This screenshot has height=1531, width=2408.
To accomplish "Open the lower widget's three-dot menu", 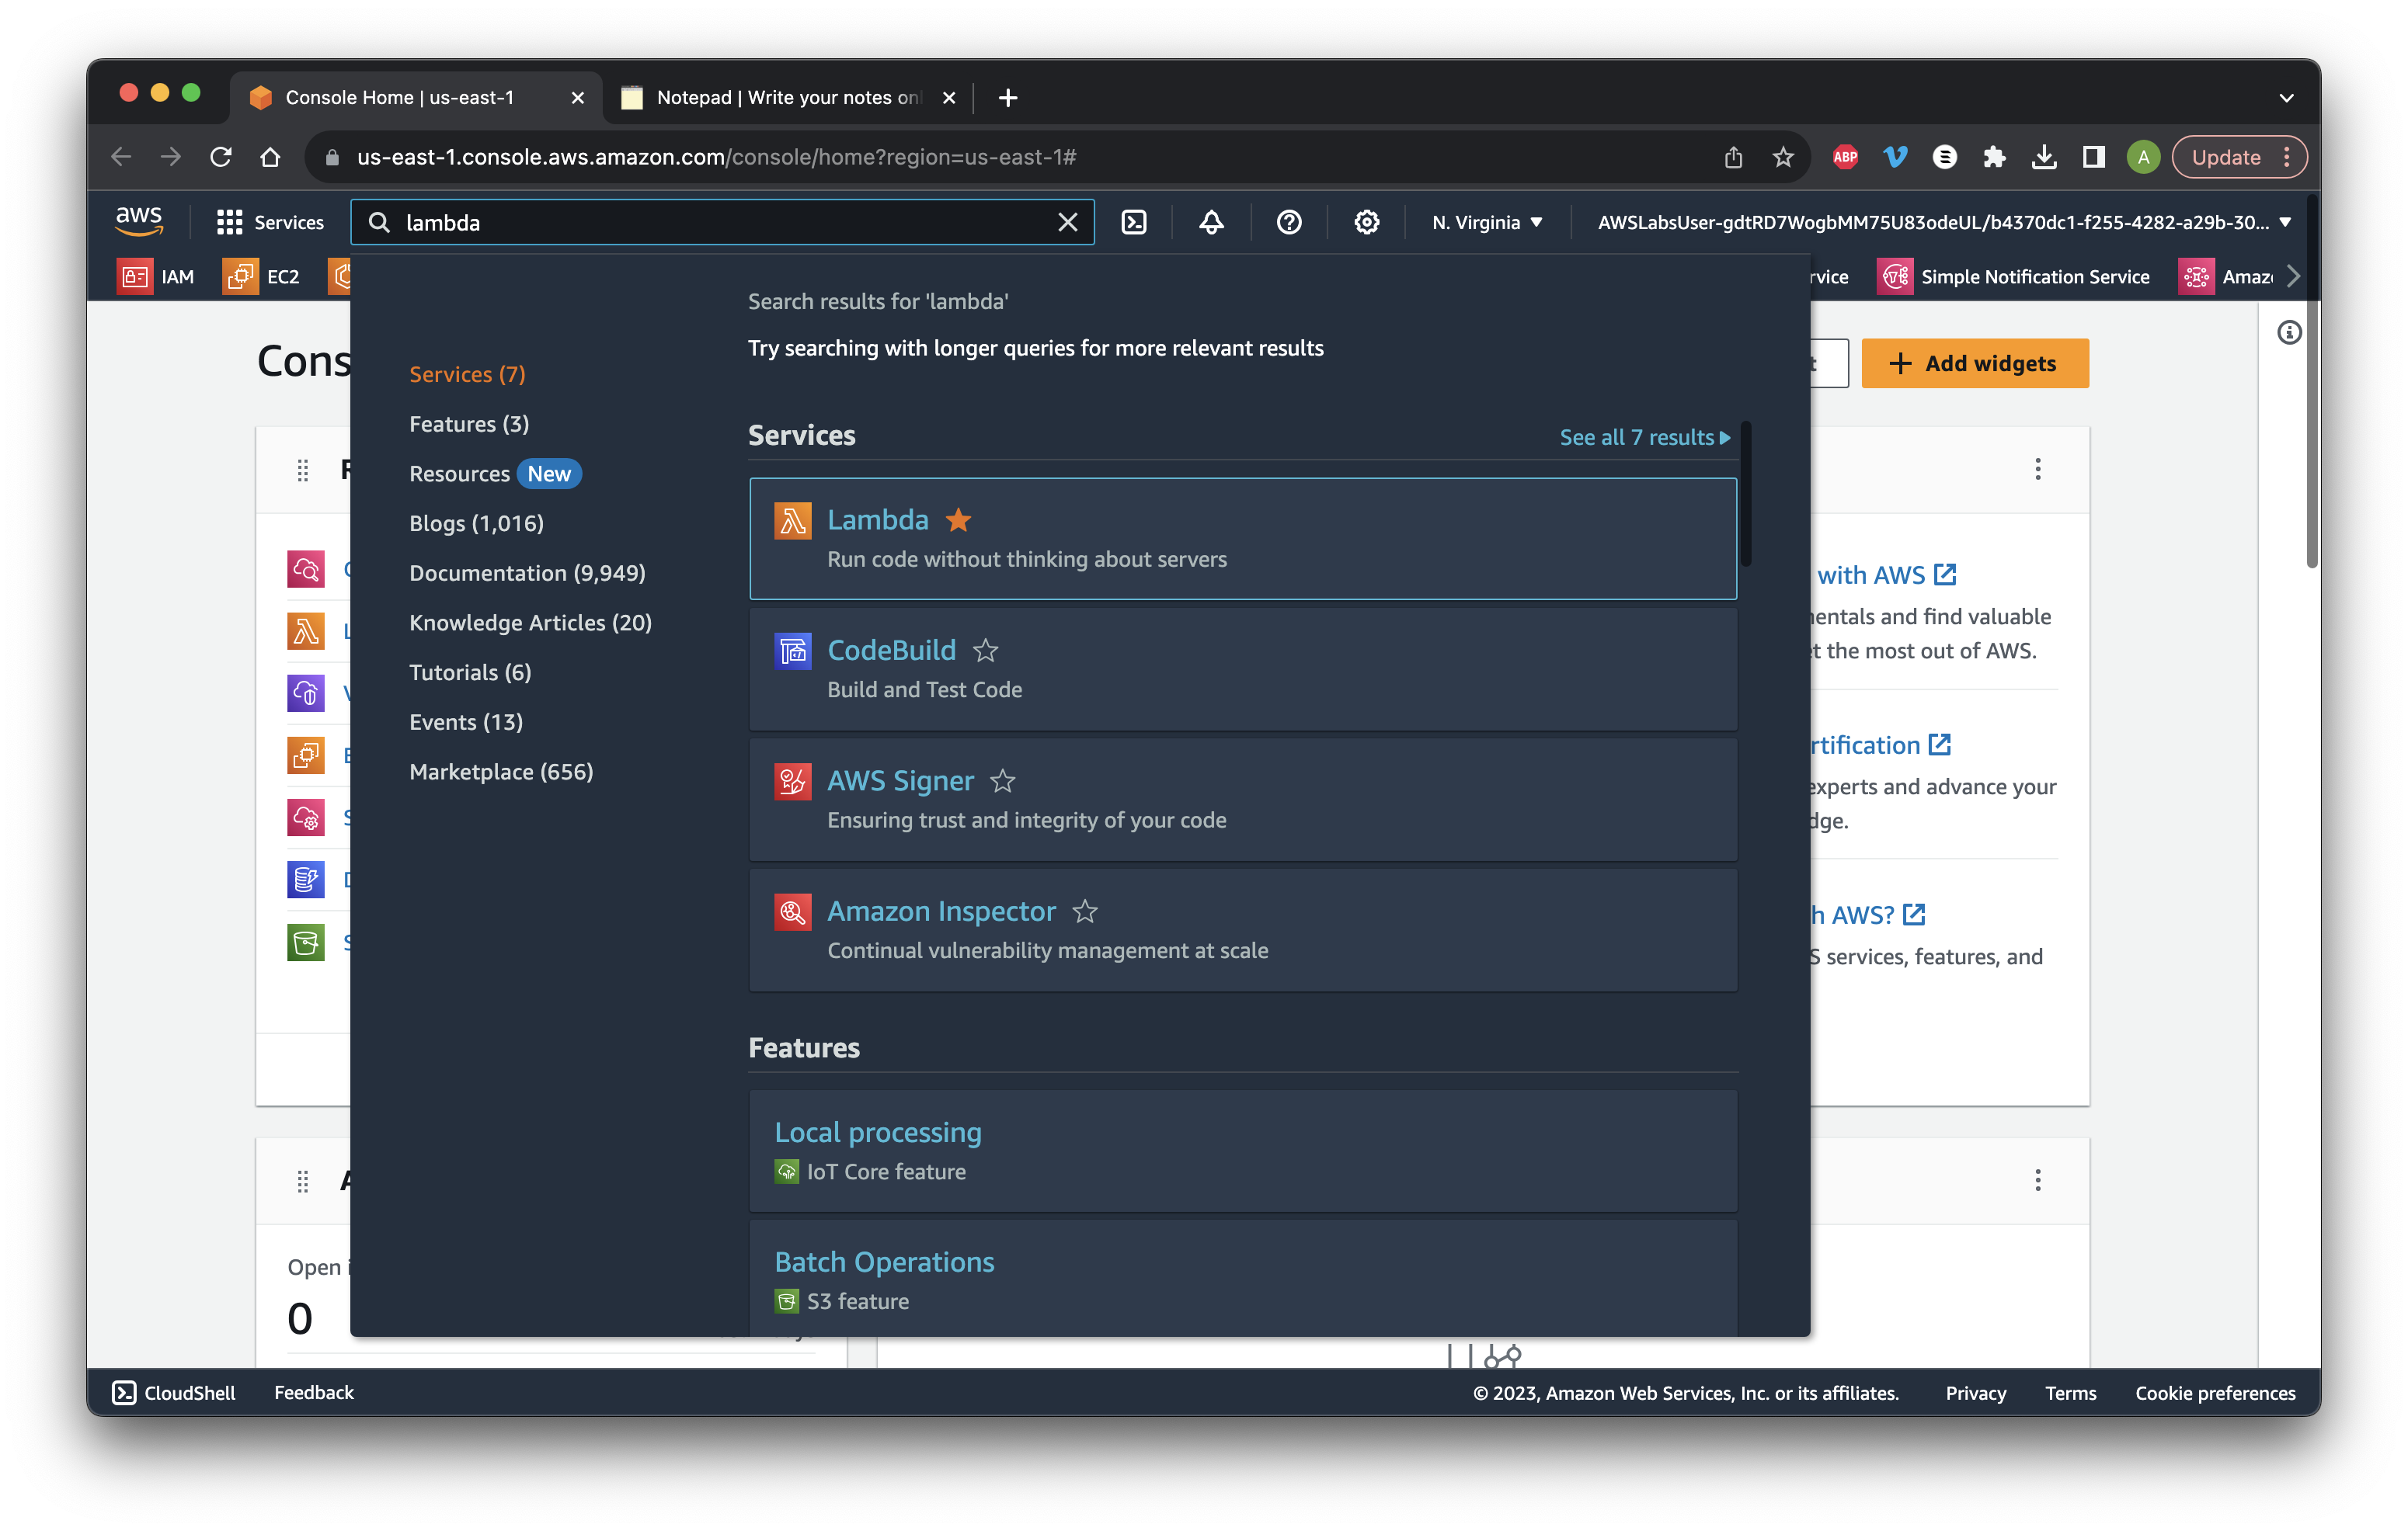I will (2037, 1180).
